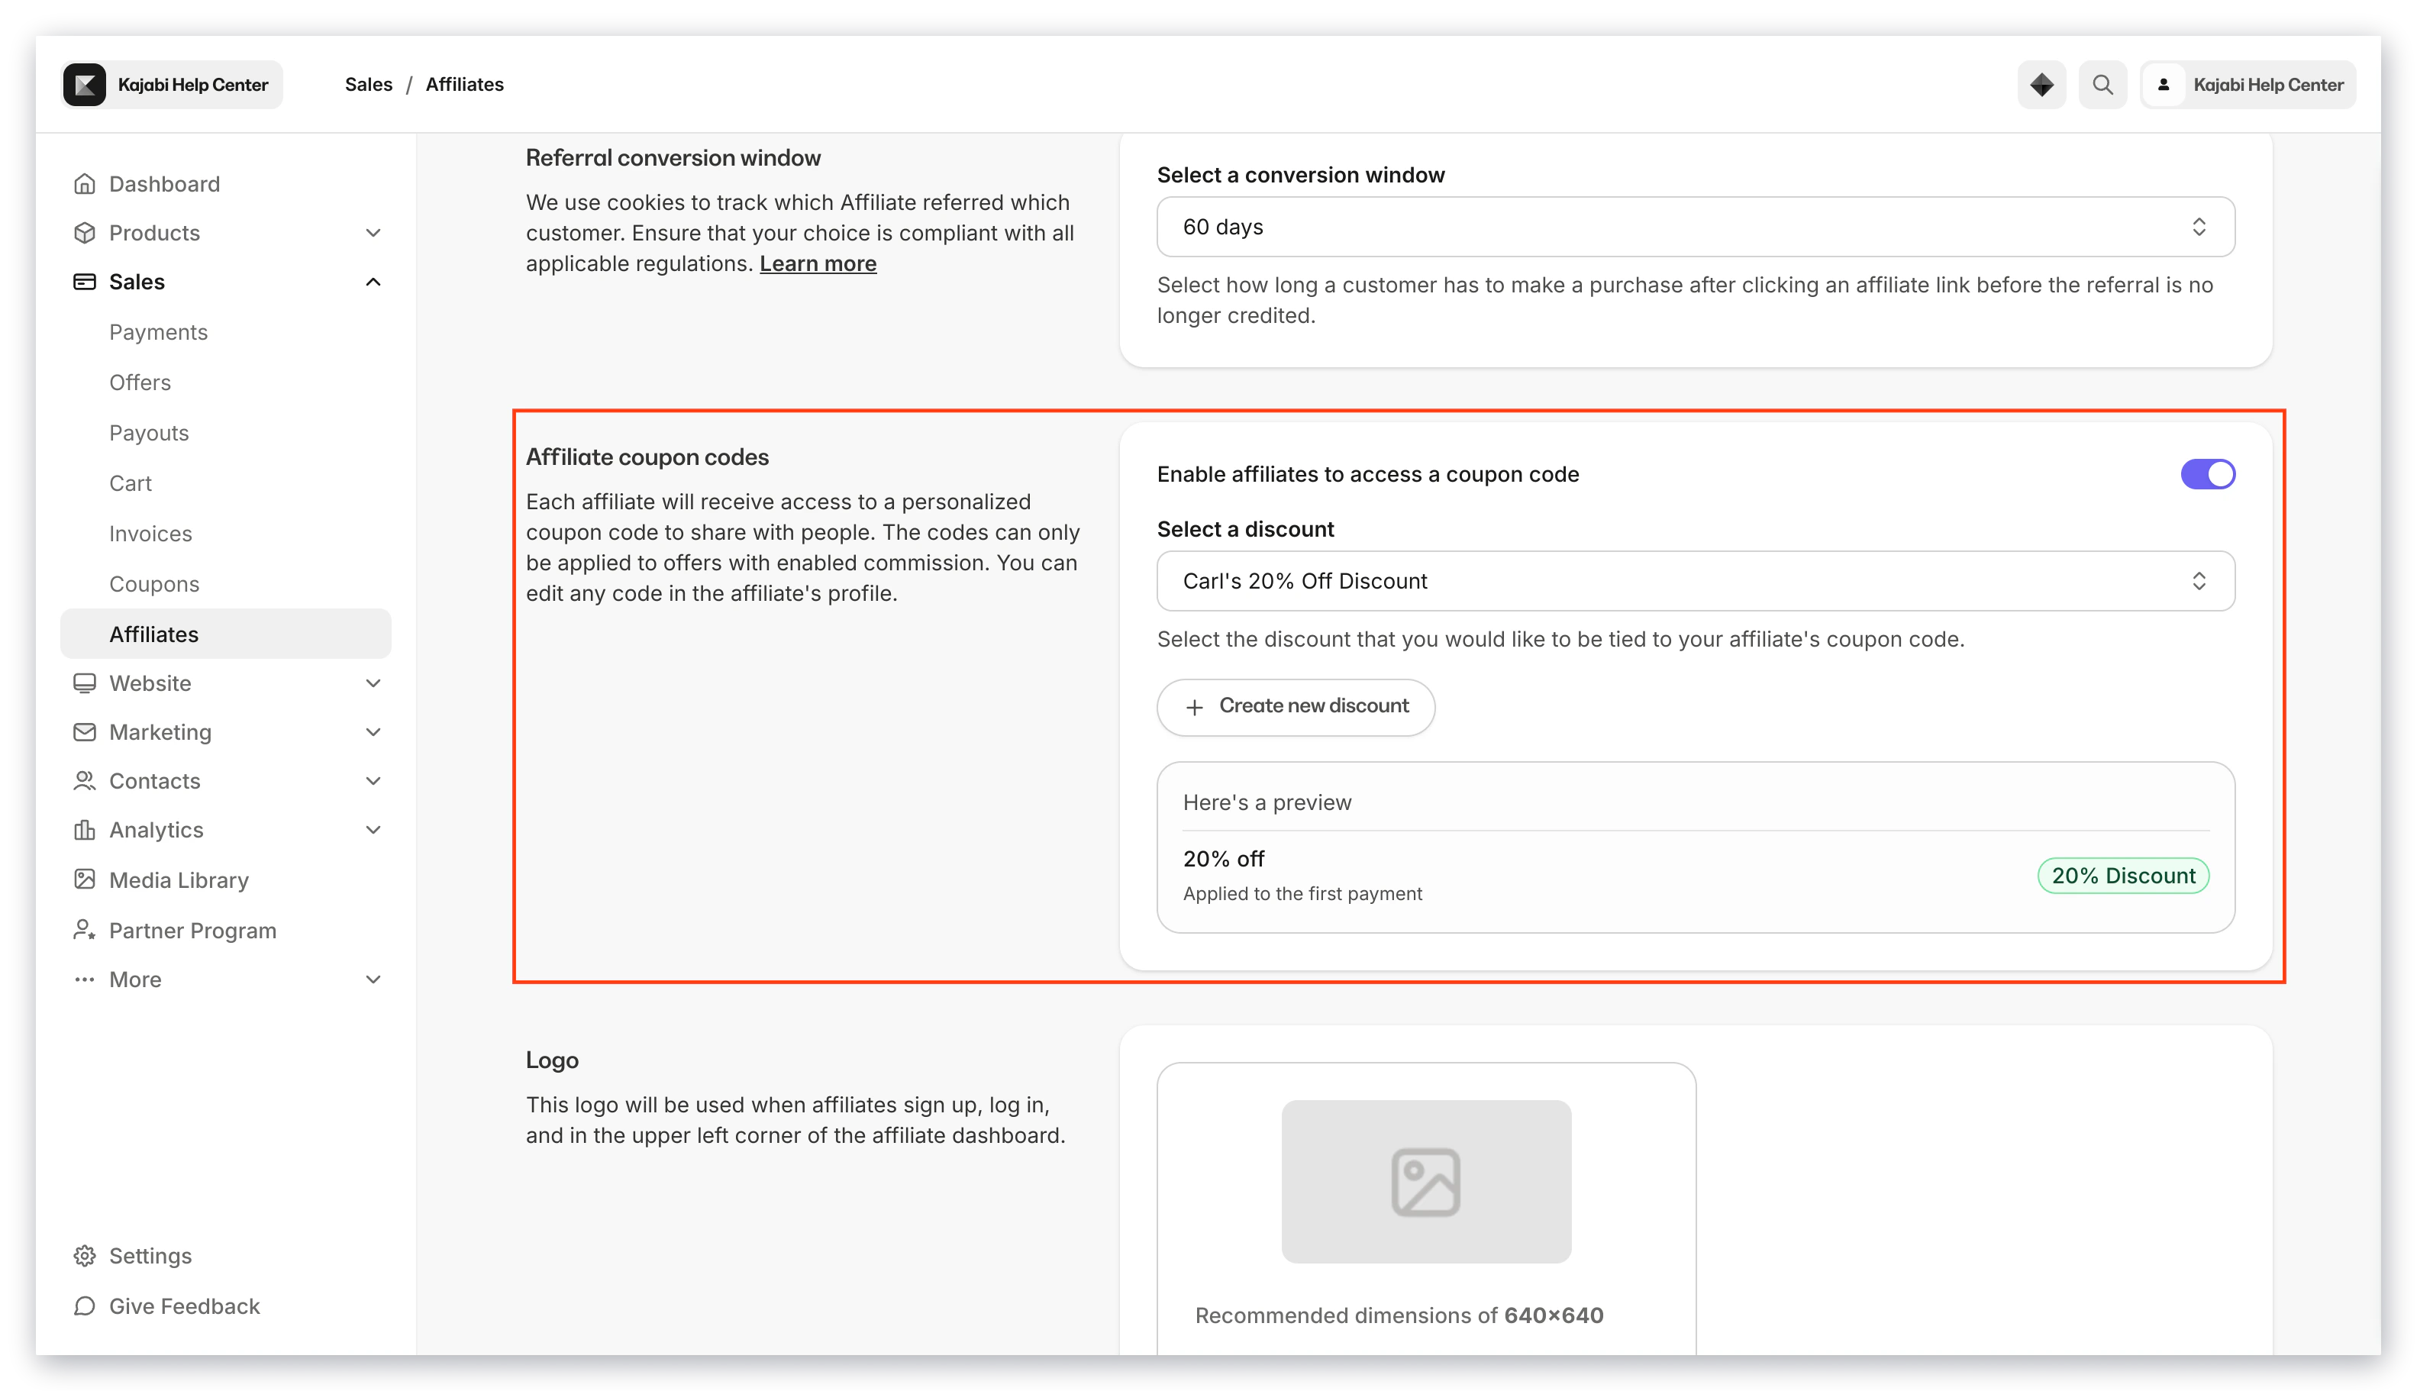
Task: Click Sales in the breadcrumb
Action: tap(368, 84)
